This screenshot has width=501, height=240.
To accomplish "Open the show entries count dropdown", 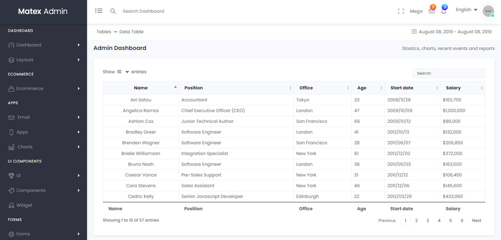I will (x=123, y=72).
